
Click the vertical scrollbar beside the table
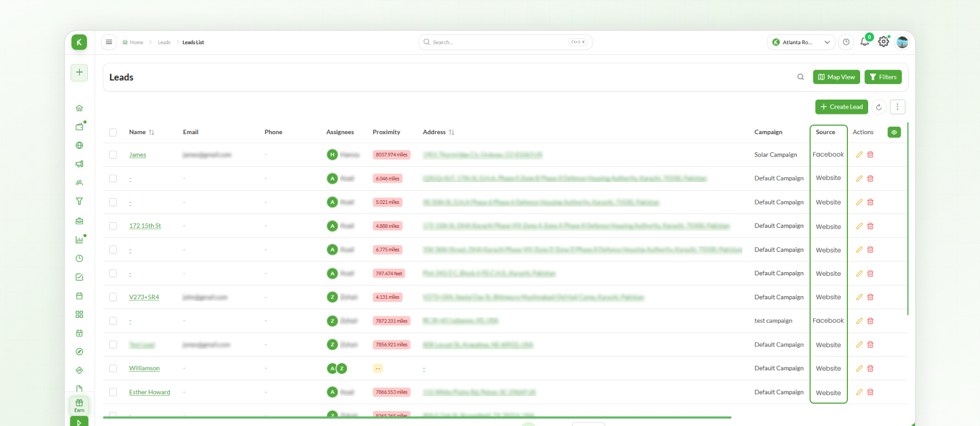coord(908,219)
